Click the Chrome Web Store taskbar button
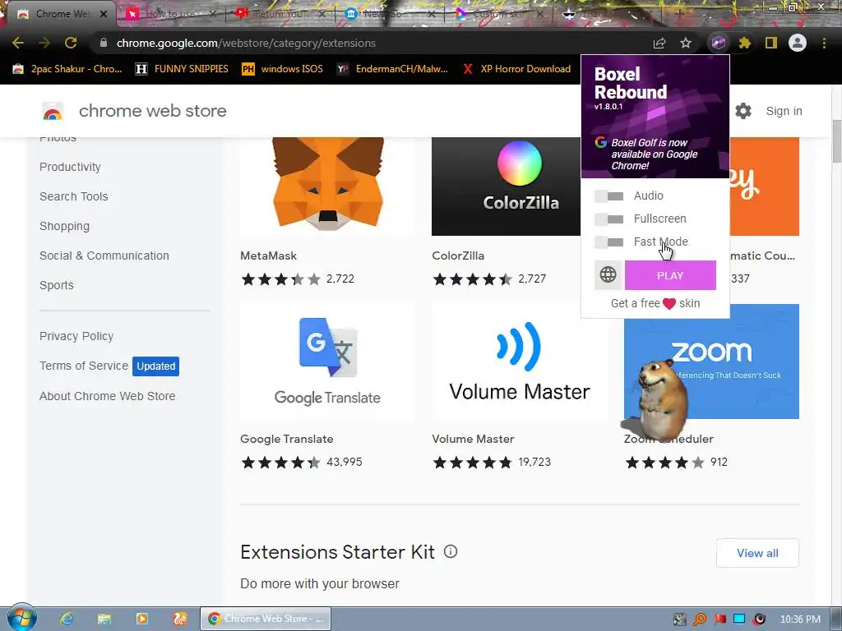 pyautogui.click(x=266, y=619)
